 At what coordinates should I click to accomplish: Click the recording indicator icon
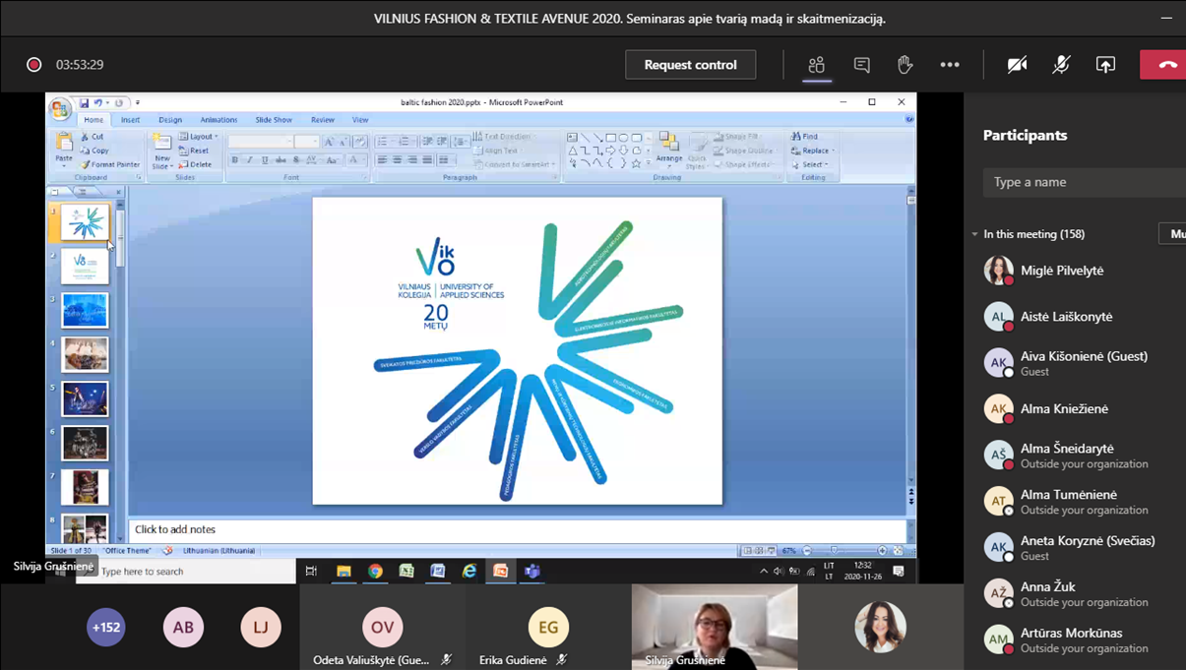[33, 65]
